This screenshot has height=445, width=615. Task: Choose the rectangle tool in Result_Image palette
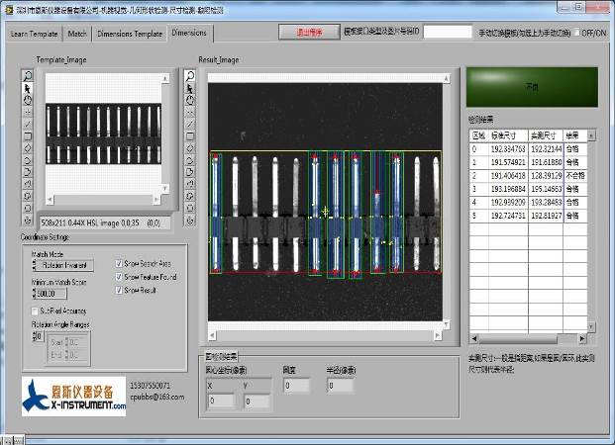tap(190, 136)
